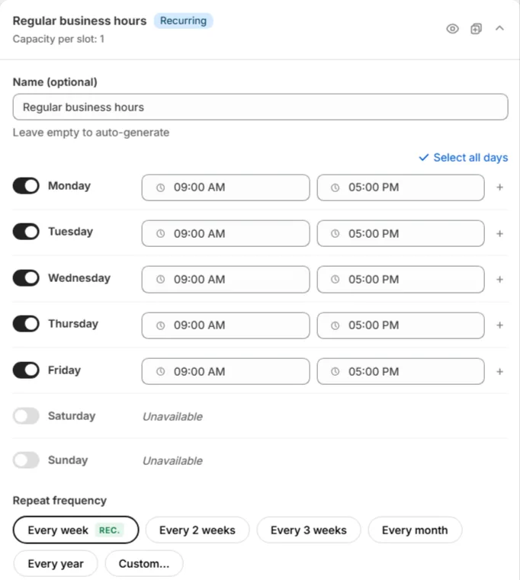Open Thursday end time picker
Viewport: 520px width, 580px height.
(x=400, y=325)
